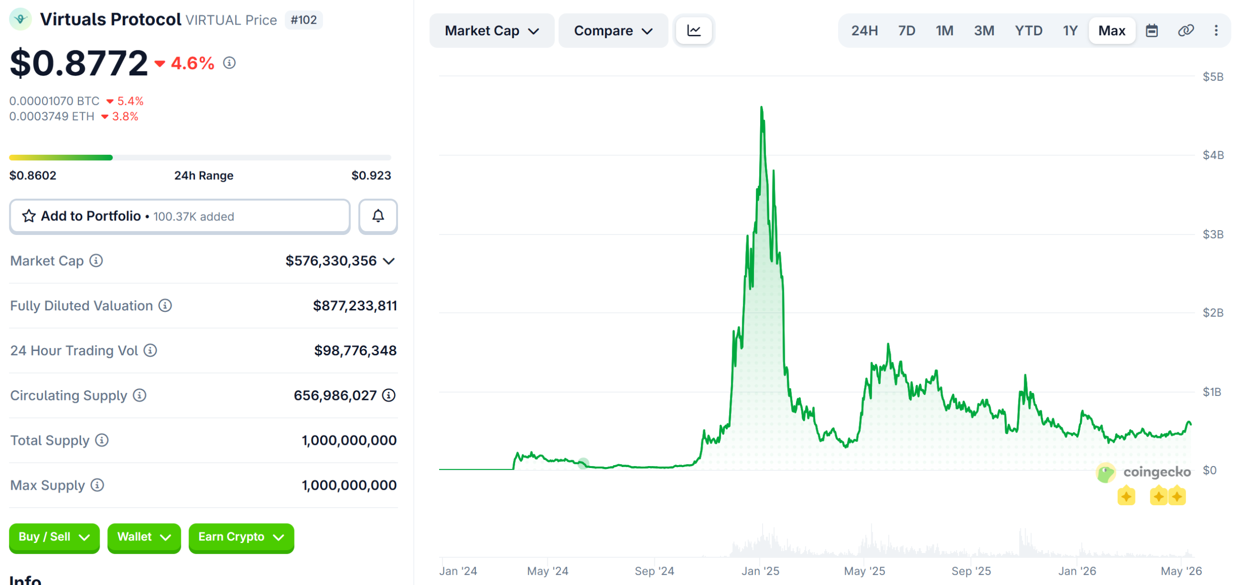
Task: Click the bell price alert icon
Action: [x=378, y=216]
